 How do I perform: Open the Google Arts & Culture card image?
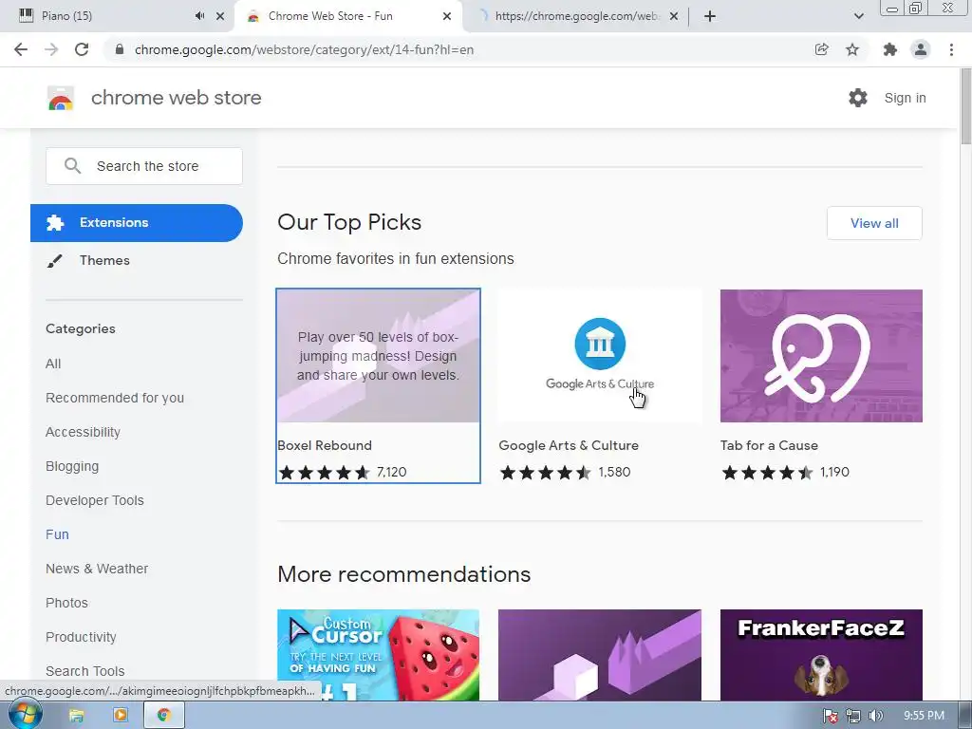point(600,356)
